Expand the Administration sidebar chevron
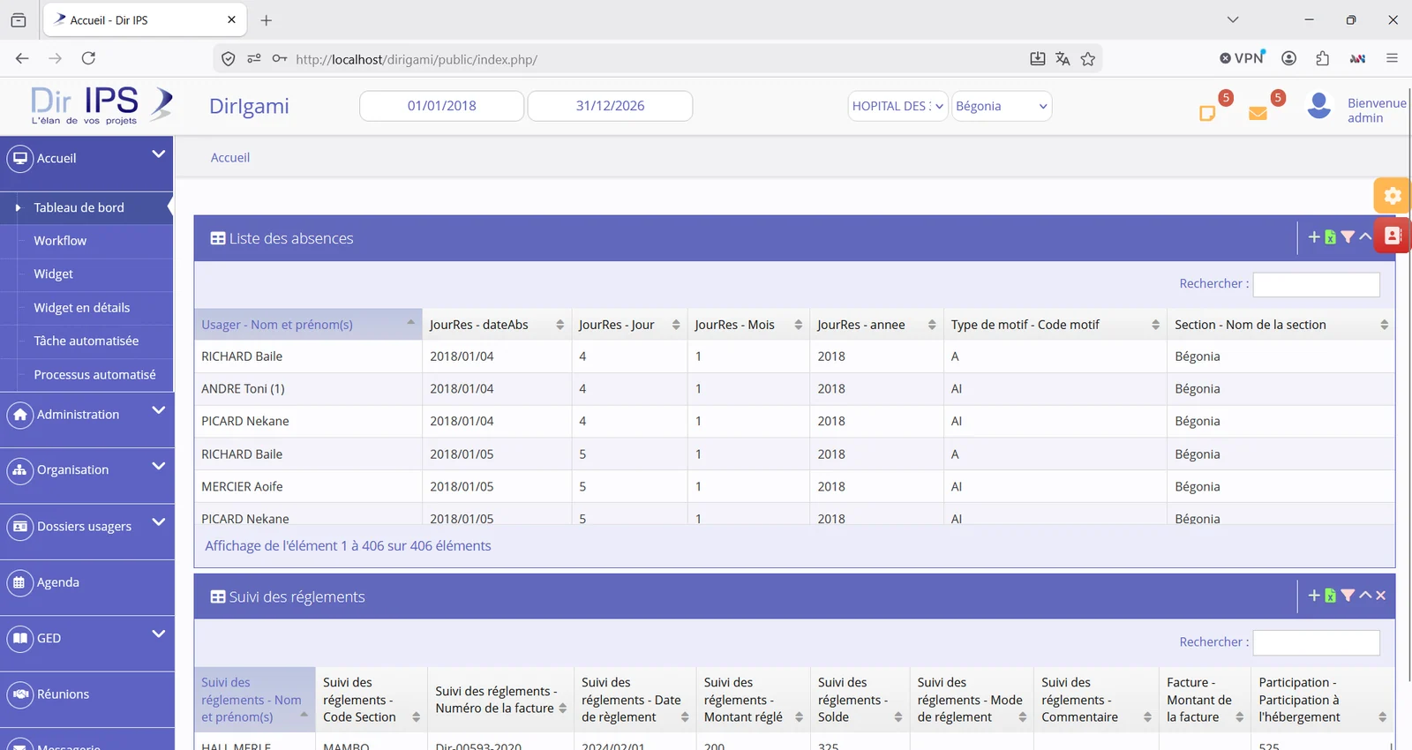 (x=159, y=410)
